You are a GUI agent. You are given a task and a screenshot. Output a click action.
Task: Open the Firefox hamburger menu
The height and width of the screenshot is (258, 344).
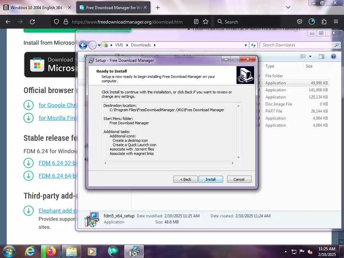pos(336,21)
